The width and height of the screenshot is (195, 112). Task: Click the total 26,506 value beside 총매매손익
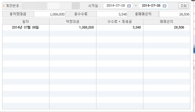click(x=175, y=14)
